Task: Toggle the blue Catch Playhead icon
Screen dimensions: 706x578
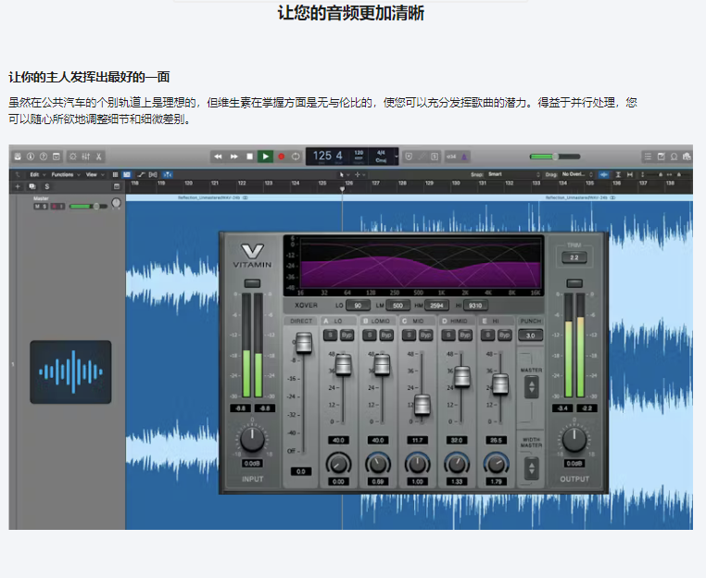Action: click(168, 175)
